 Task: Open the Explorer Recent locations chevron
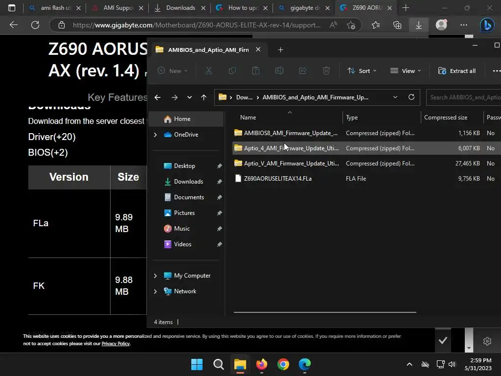pos(189,97)
